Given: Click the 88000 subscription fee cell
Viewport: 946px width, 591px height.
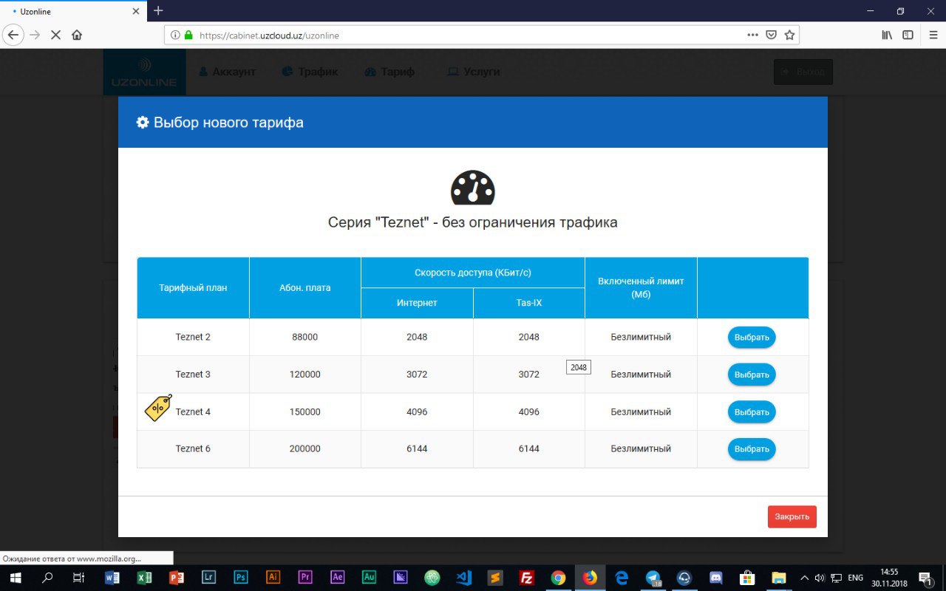Looking at the screenshot, I should 305,337.
